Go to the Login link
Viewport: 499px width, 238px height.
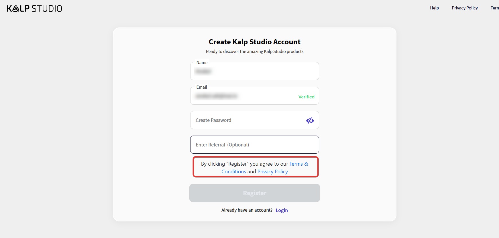coord(282,210)
